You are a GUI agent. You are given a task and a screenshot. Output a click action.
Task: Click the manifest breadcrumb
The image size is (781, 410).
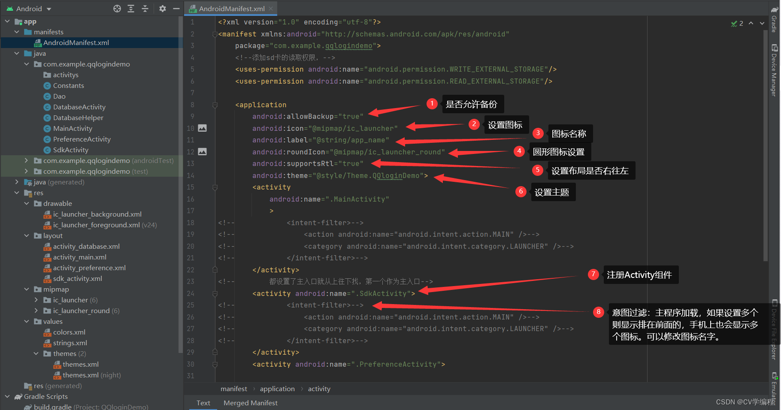click(233, 389)
